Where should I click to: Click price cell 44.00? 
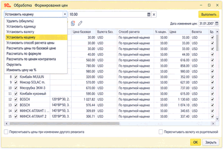point(180,54)
